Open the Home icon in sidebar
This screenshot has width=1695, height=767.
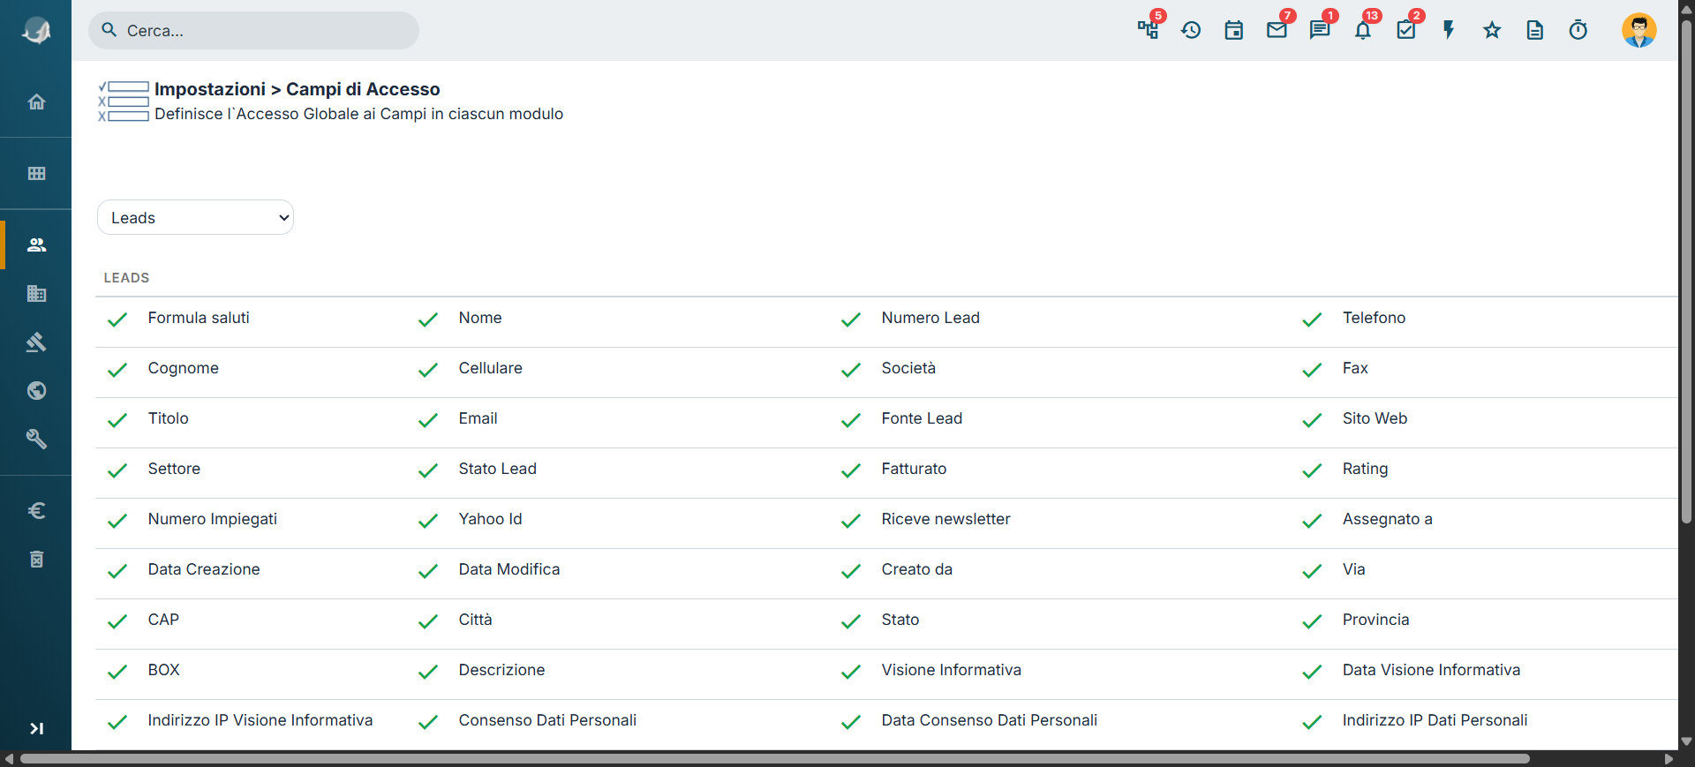coord(36,102)
